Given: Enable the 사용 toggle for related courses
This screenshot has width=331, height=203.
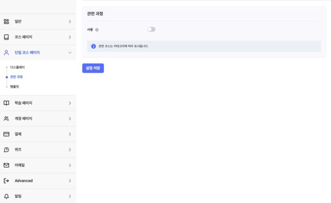Looking at the screenshot, I should [x=151, y=29].
